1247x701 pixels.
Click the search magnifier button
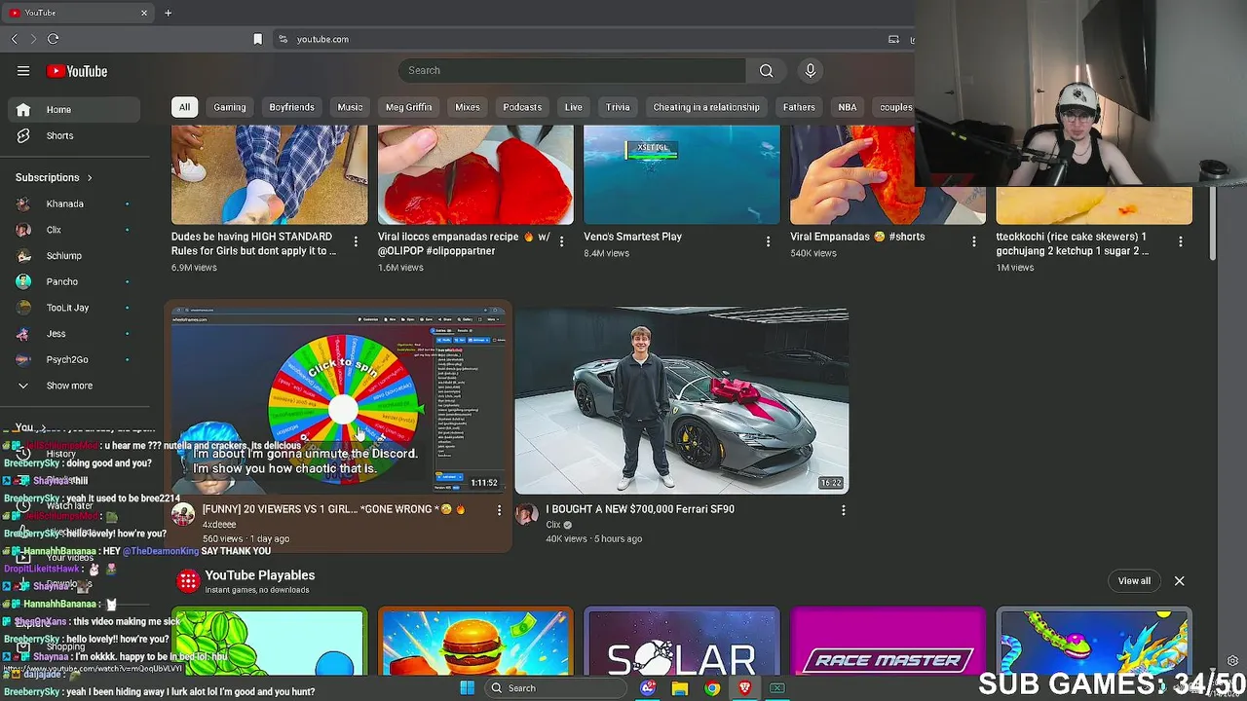pos(767,70)
